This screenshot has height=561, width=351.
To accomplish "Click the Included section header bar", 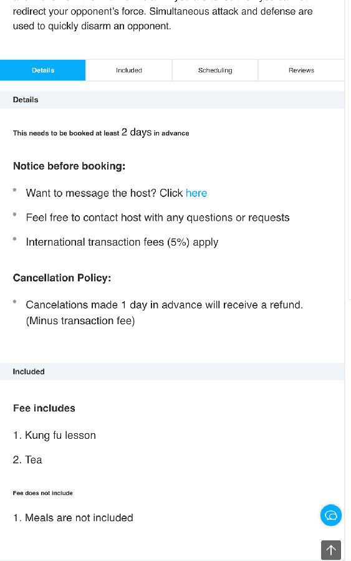I will point(172,372).
